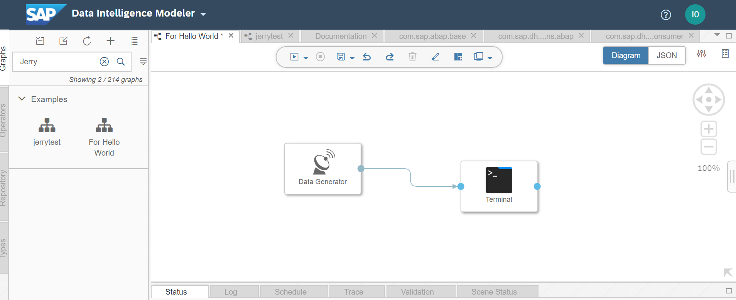
Task: Click the overlapping squares toolbar icon
Action: click(x=478, y=57)
